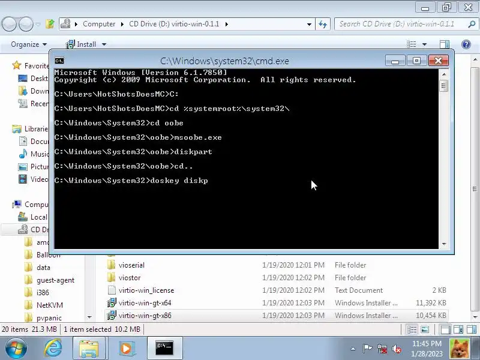Click the 11,392 KB size cell
480x360 pixels.
tap(431, 303)
